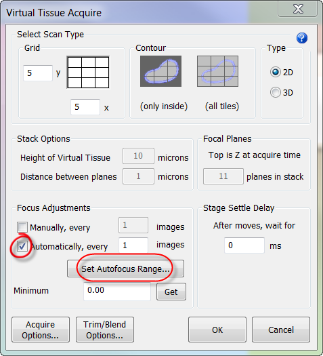Viewport: 323px width, 356px height.
Task: Select the 3D type radio button
Action: point(276,92)
